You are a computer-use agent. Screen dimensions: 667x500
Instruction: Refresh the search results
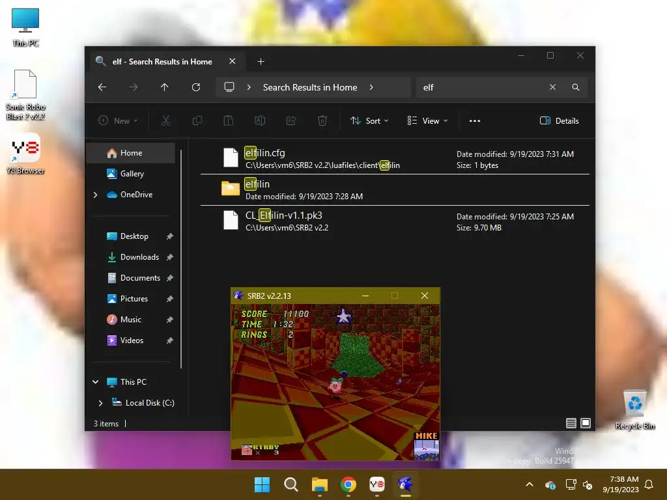pos(196,87)
